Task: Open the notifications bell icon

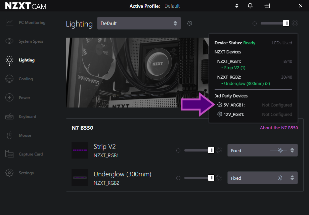Action: [250, 6]
